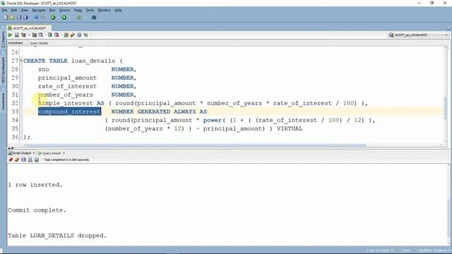Image resolution: width=452 pixels, height=254 pixels.
Task: Click the first green circle arrow icon
Action: pos(53,18)
